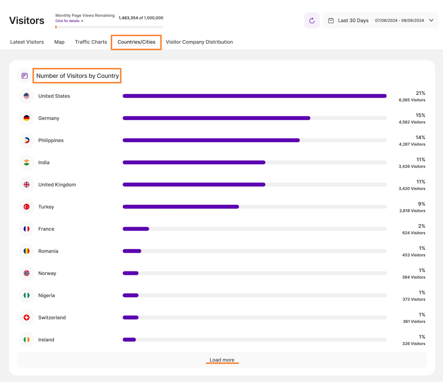The width and height of the screenshot is (443, 382).
Task: Click the report icon beside Number of Visitors
Action: 25,76
